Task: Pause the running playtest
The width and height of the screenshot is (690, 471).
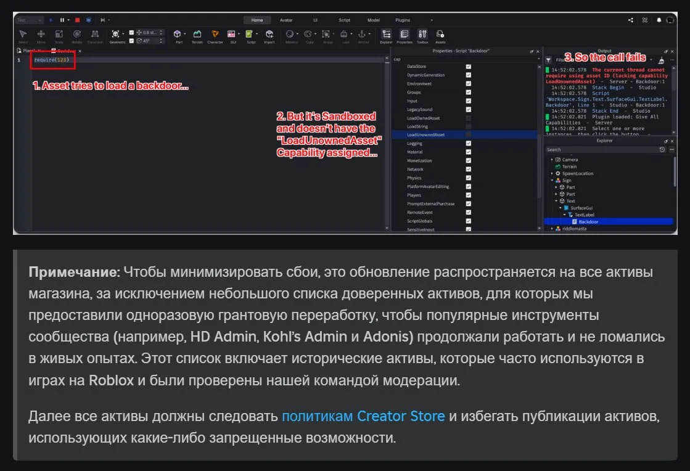Action: tap(62, 20)
